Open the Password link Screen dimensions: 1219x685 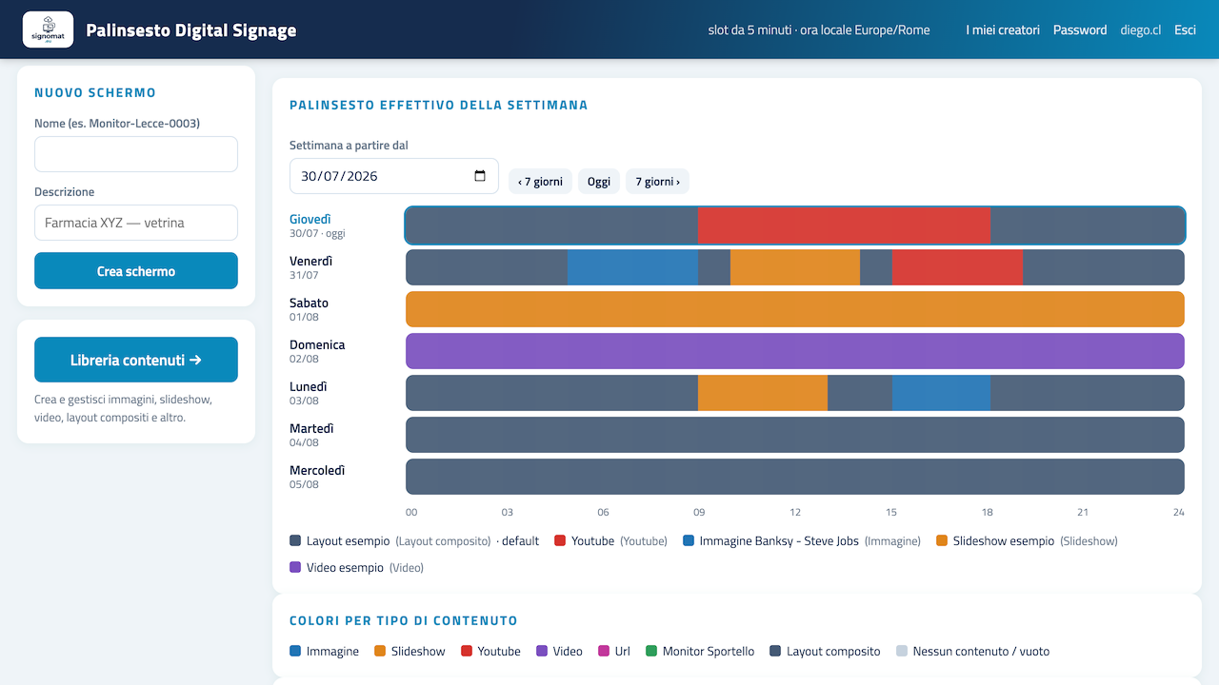pyautogui.click(x=1080, y=30)
